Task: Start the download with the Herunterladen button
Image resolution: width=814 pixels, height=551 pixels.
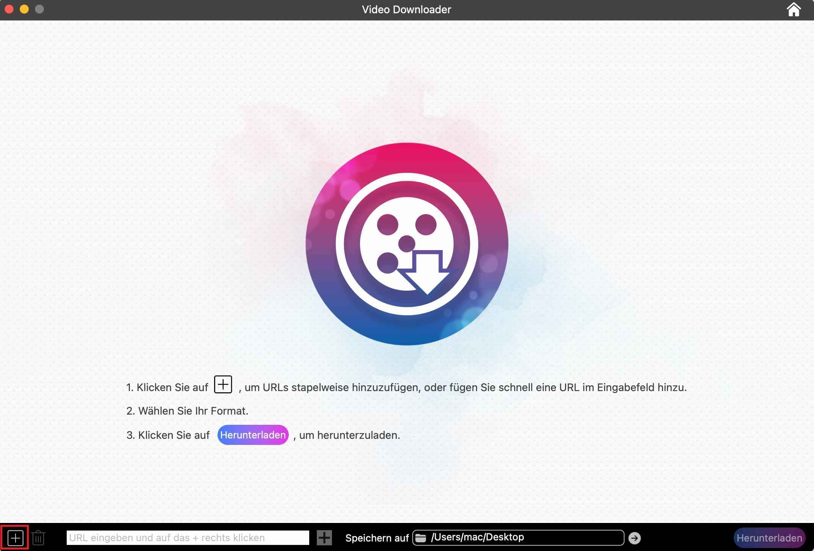Action: pyautogui.click(x=770, y=537)
